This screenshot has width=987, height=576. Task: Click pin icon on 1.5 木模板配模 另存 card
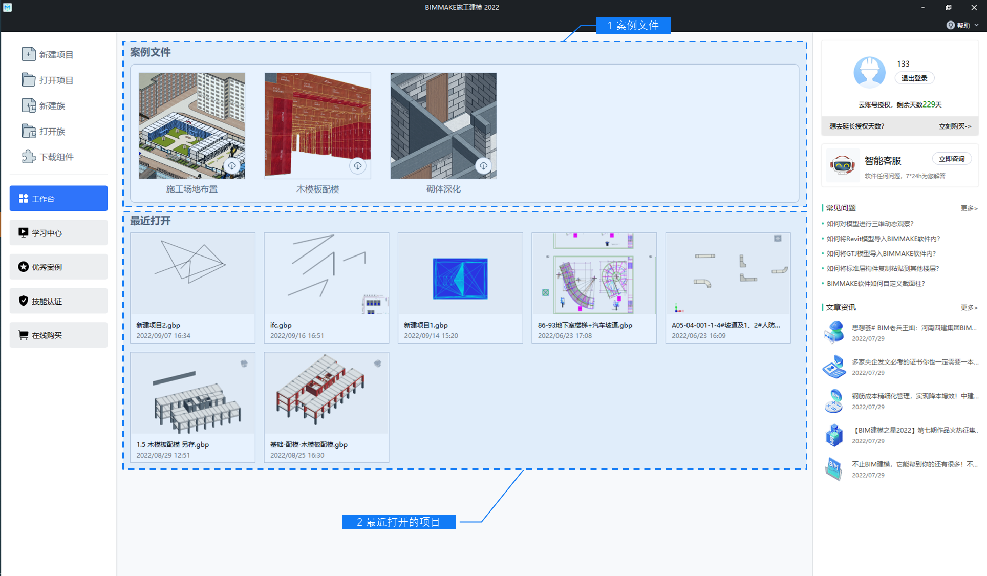[244, 364]
